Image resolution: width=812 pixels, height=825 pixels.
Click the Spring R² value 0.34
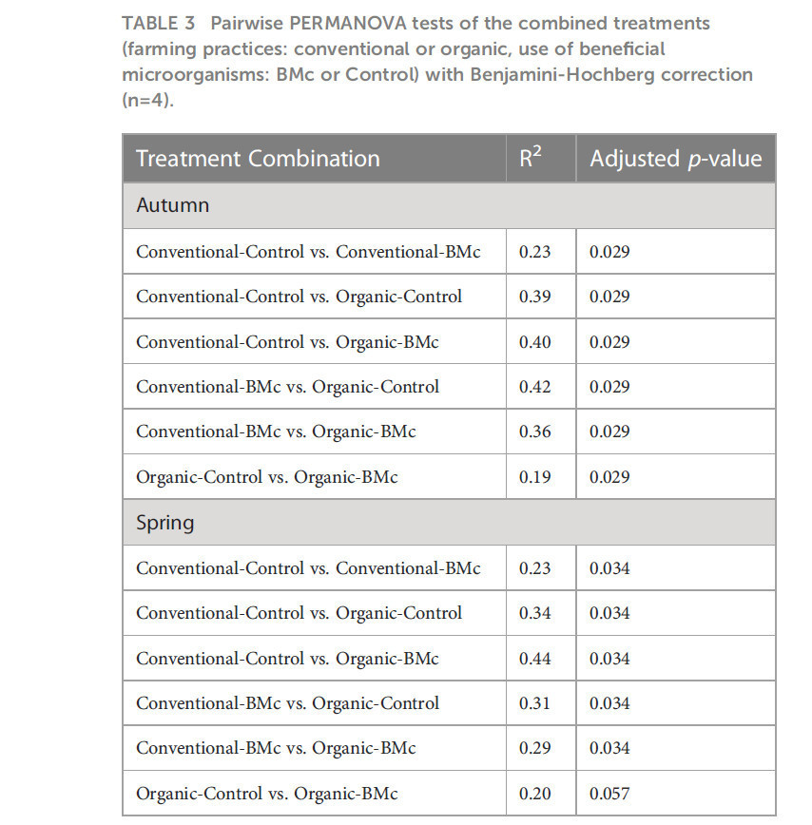[x=534, y=613]
